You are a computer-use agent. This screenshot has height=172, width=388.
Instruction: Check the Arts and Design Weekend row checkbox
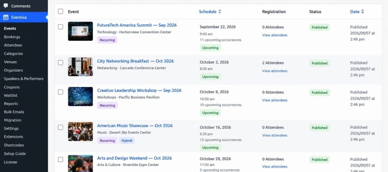coord(60,160)
